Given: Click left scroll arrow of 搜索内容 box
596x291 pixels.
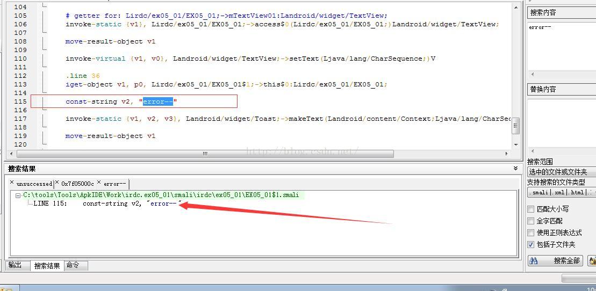Looking at the screenshot, I should (532, 75).
